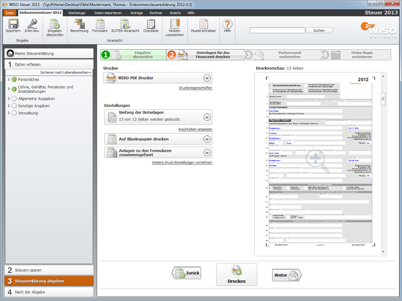Screen dimensions: 402x301
Task: Open the Daten importieren tab
Action: tap(108, 13)
